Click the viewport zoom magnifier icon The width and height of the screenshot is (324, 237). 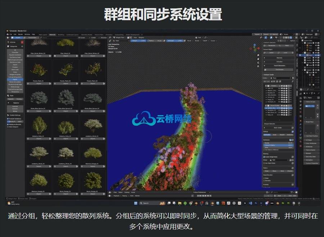click(258, 55)
